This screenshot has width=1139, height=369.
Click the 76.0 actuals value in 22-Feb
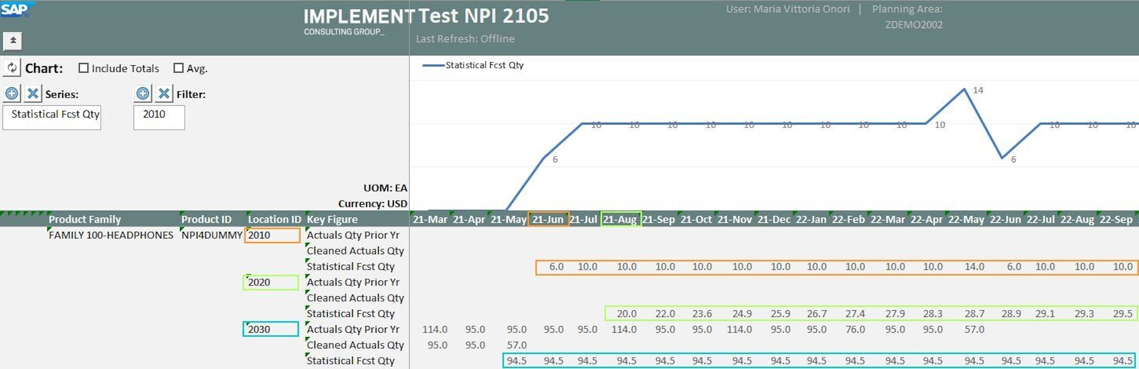(855, 330)
